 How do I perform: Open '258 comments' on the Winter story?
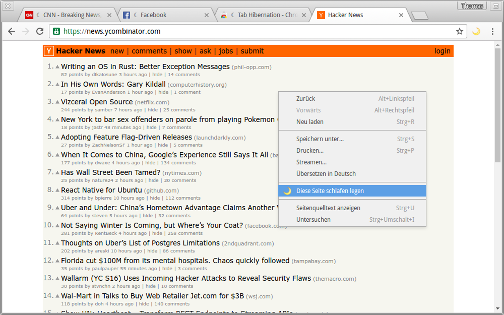[185, 233]
